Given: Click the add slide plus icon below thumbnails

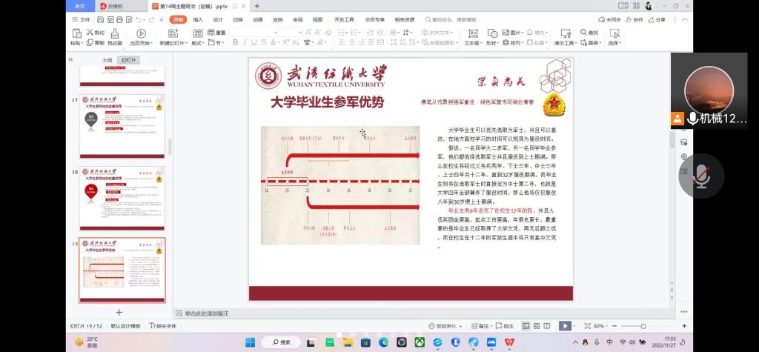Looking at the screenshot, I should (x=119, y=312).
